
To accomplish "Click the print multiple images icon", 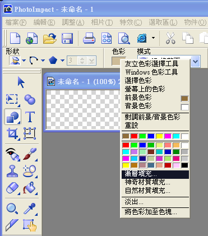I will tap(107, 38).
